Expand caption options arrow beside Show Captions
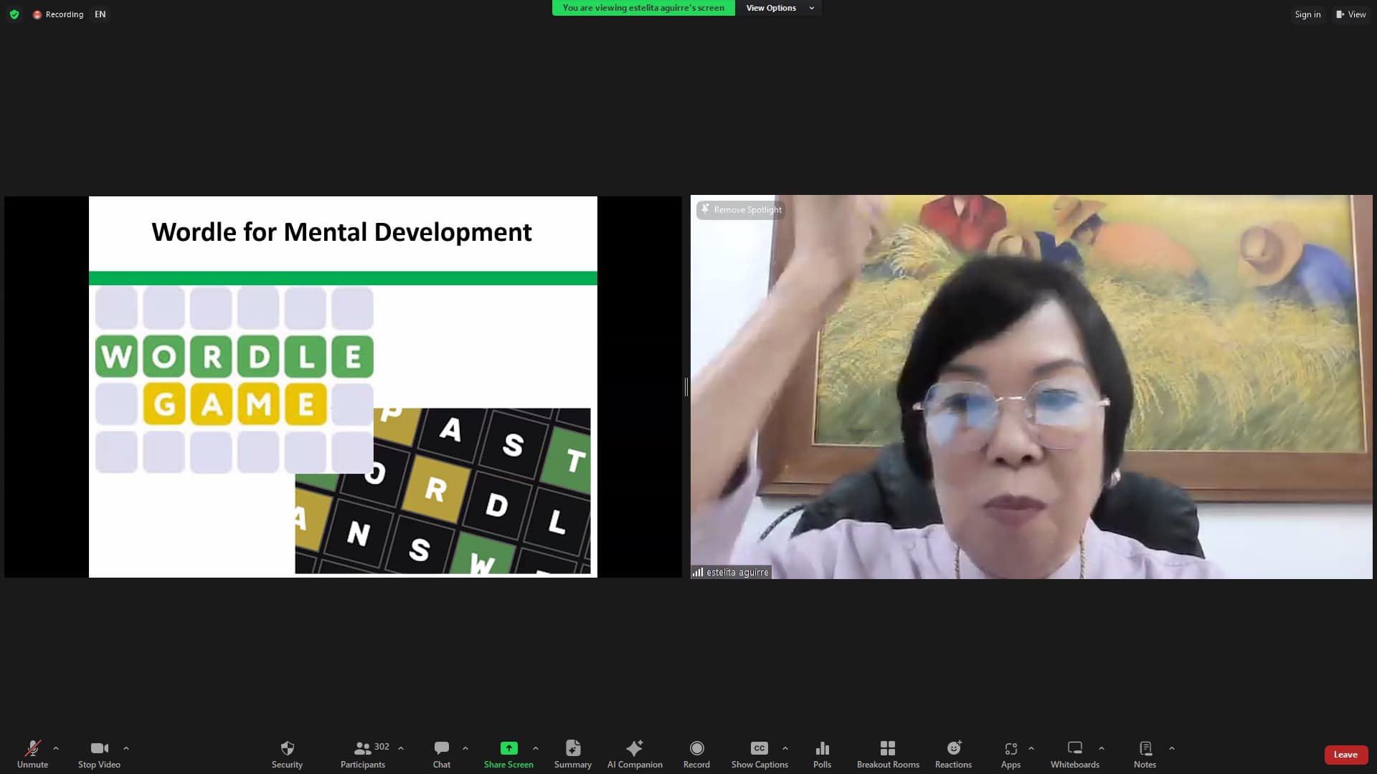1377x774 pixels. point(785,748)
